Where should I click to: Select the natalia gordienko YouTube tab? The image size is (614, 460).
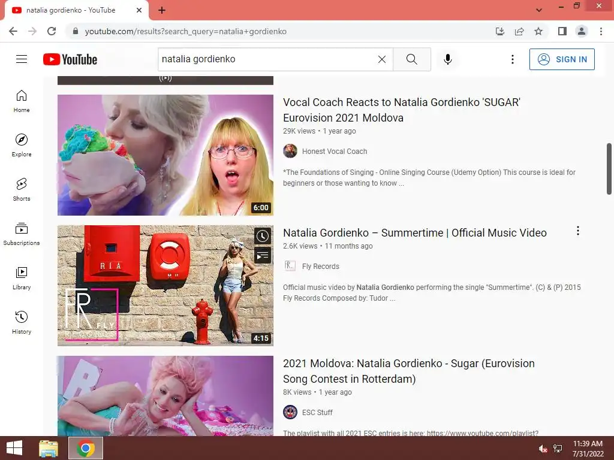pos(77,10)
